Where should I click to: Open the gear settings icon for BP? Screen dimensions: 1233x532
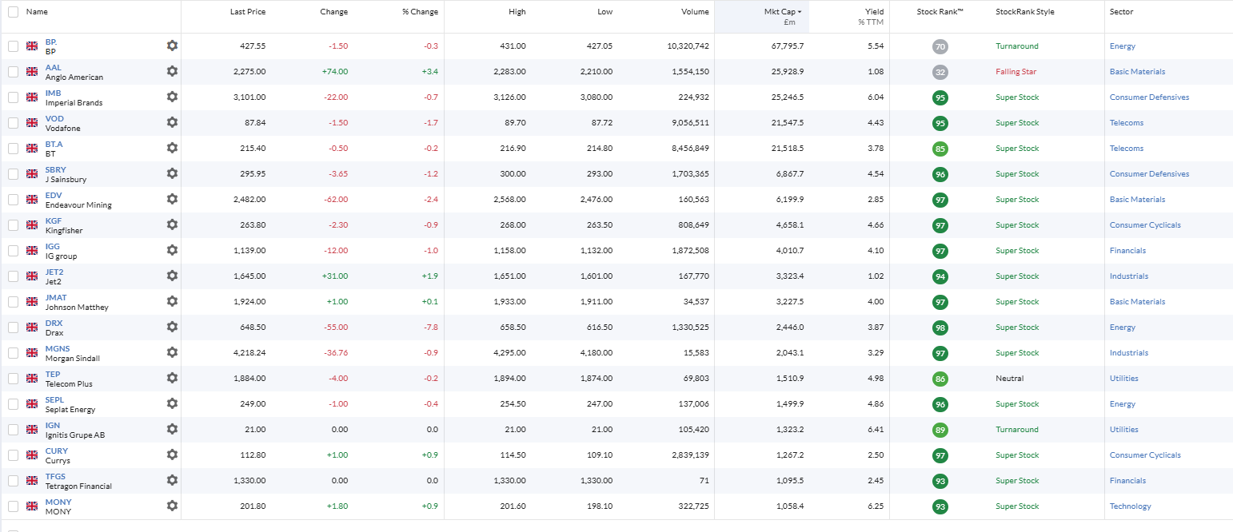click(x=172, y=46)
